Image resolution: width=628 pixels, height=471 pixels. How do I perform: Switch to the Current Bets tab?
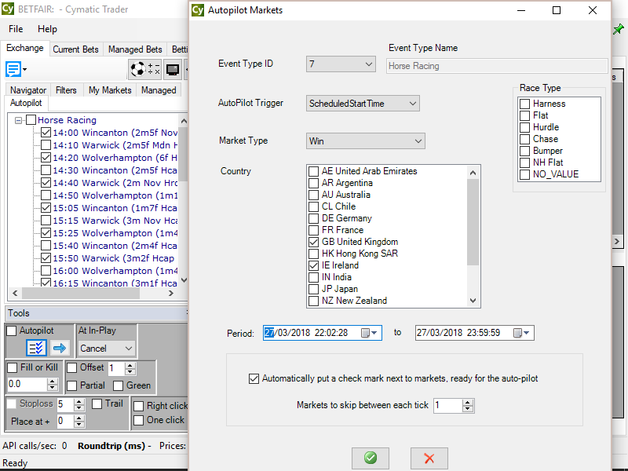75,49
